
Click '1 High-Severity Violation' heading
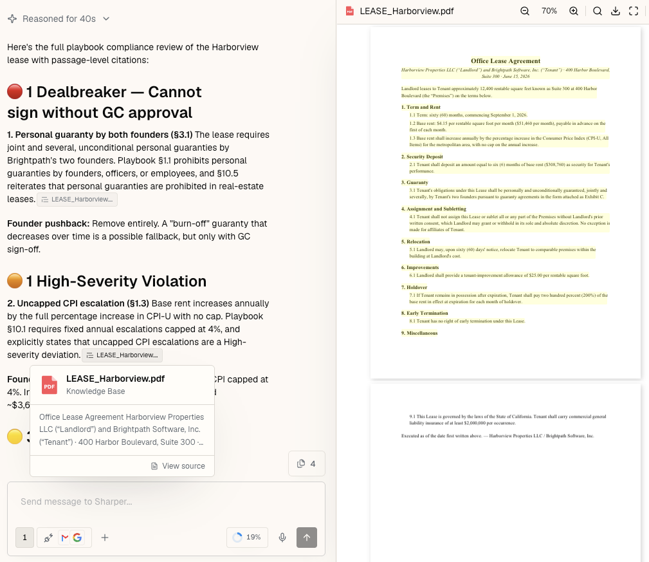coord(116,281)
